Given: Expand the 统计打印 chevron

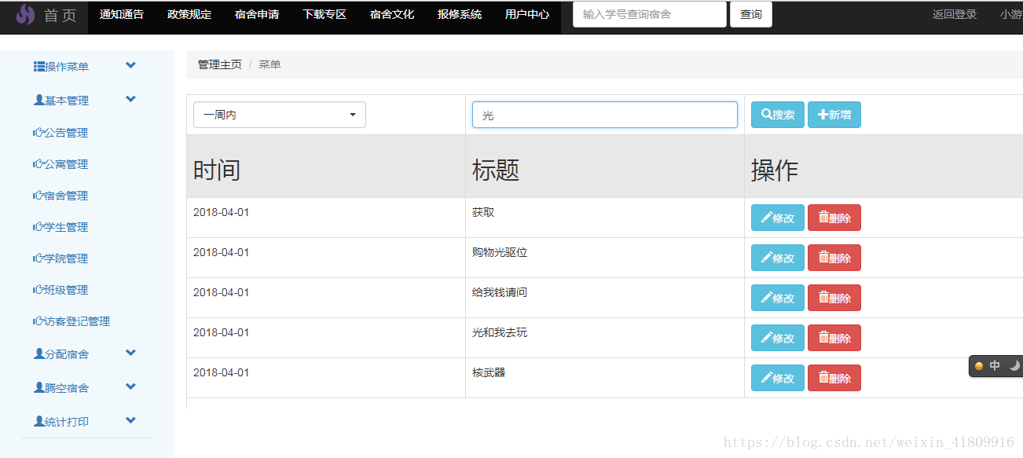Looking at the screenshot, I should point(131,420).
